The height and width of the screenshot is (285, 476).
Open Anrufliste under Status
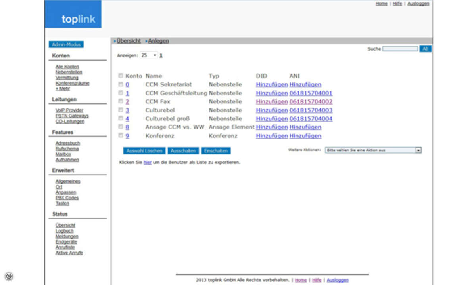tap(65, 247)
